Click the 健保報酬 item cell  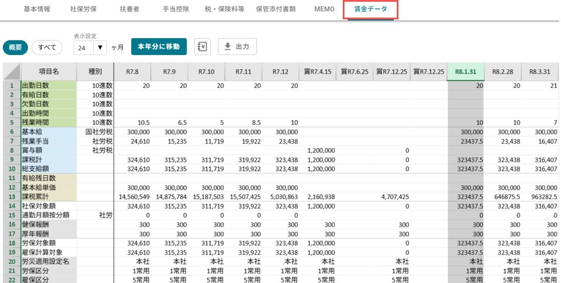pyautogui.click(x=49, y=225)
